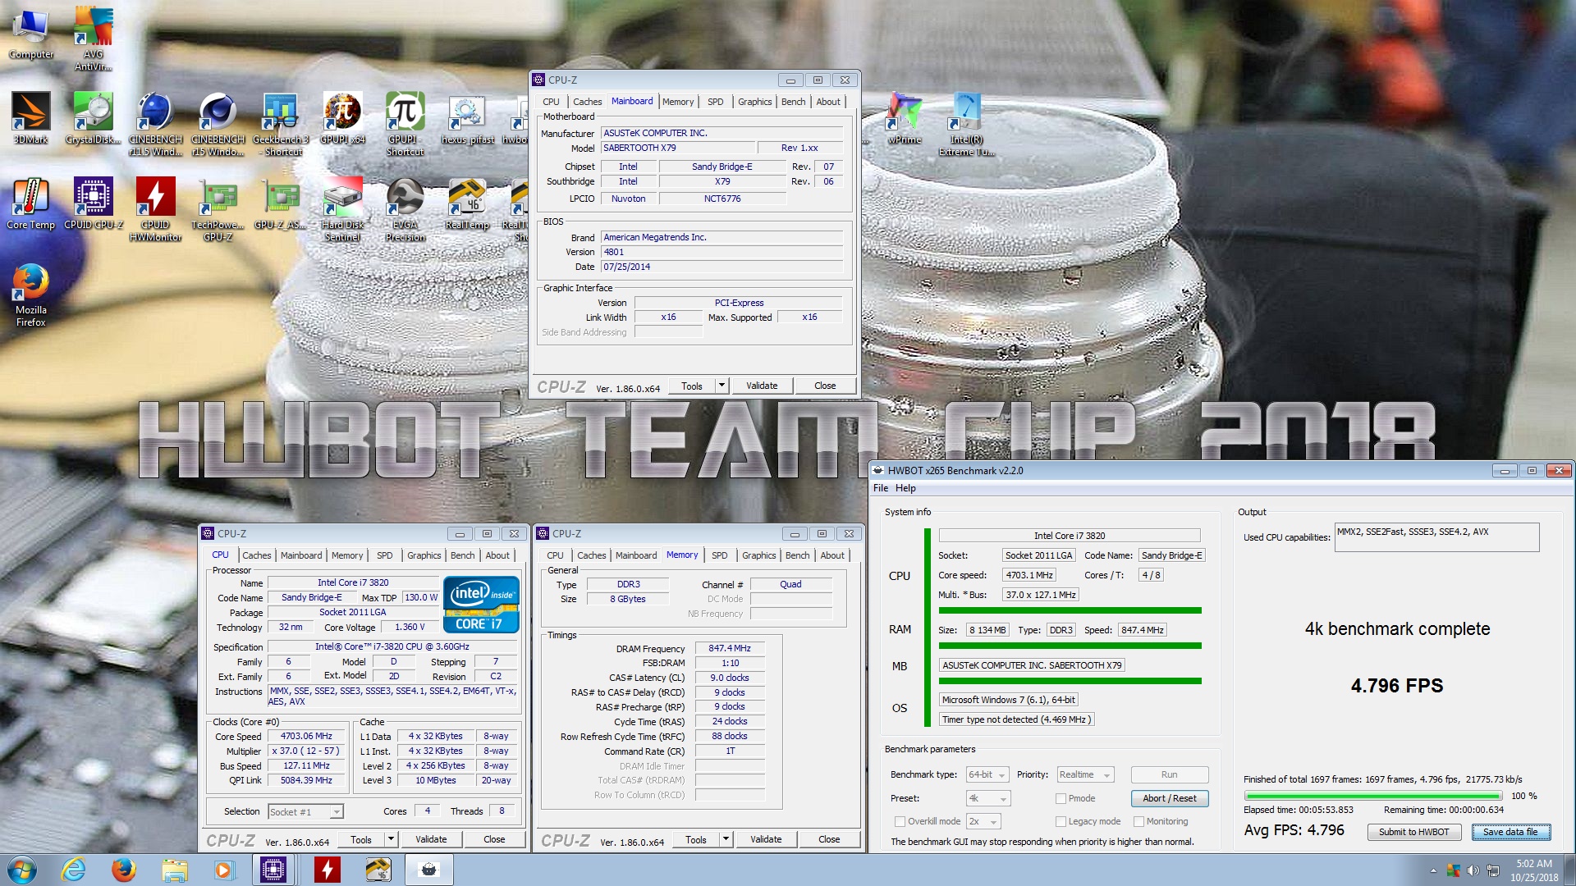Launch Mozilla Firefox from desktop
This screenshot has height=886, width=1576.
[30, 295]
